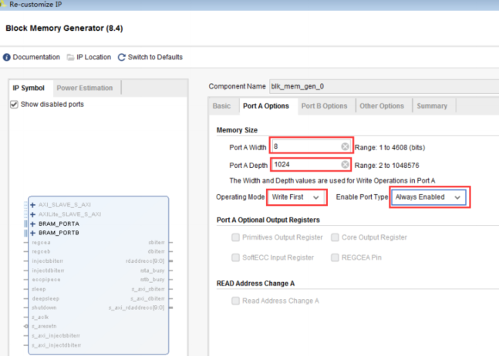499x356 pixels.
Task: Clear the Port A Depth field
Action: coord(345,164)
